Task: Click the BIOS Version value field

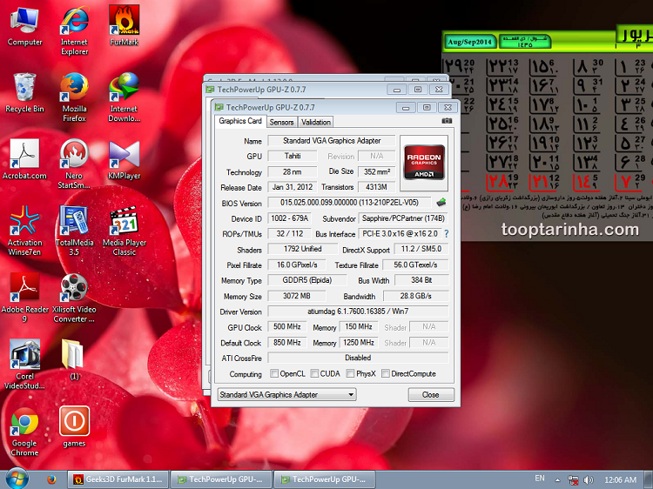Action: (x=349, y=203)
